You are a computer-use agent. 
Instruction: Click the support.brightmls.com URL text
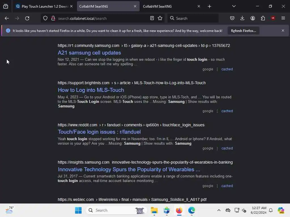pyautogui.click(x=131, y=83)
